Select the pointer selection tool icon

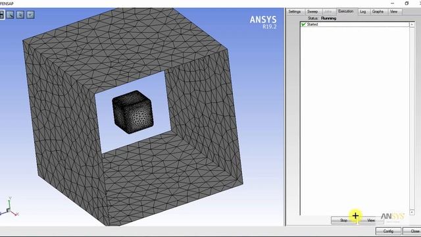point(20,14)
